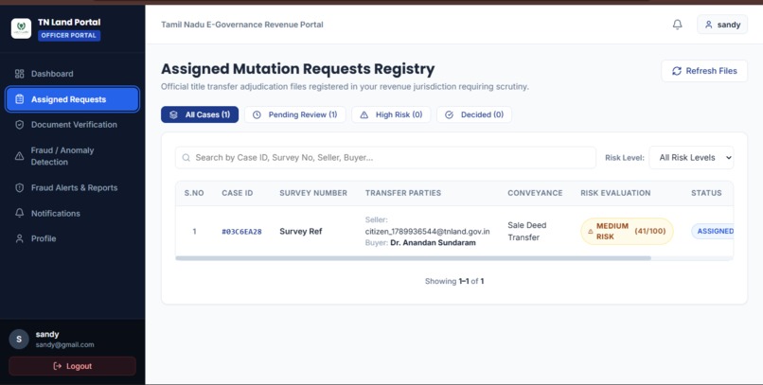Image resolution: width=763 pixels, height=385 pixels.
Task: Click the Dashboard grid icon in sidebar
Action: [x=20, y=74]
